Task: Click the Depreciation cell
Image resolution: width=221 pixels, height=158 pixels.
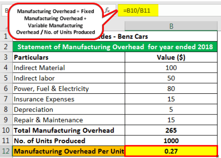Action: tap(69, 109)
